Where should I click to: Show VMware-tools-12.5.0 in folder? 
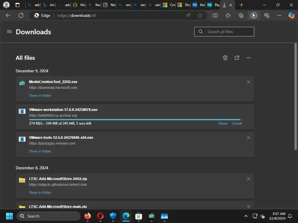point(40,151)
